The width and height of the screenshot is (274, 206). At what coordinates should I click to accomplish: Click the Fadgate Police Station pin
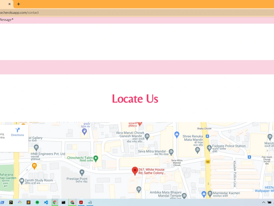click(209, 148)
